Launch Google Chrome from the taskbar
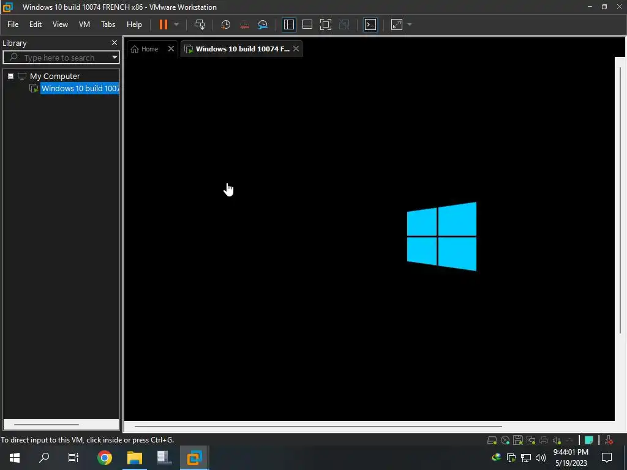Viewport: 627px width, 470px height. pos(105,458)
